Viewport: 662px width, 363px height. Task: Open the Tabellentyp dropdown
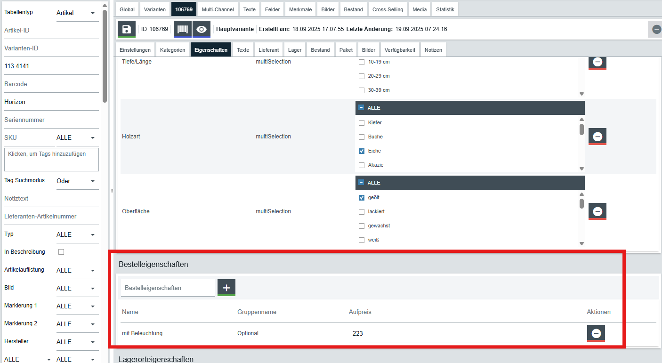pos(76,13)
